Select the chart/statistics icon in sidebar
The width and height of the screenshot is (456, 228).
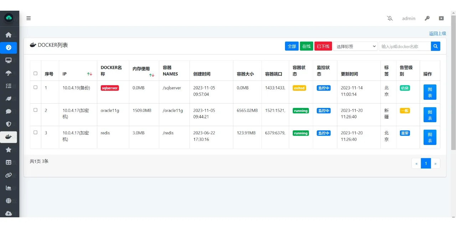click(x=9, y=188)
